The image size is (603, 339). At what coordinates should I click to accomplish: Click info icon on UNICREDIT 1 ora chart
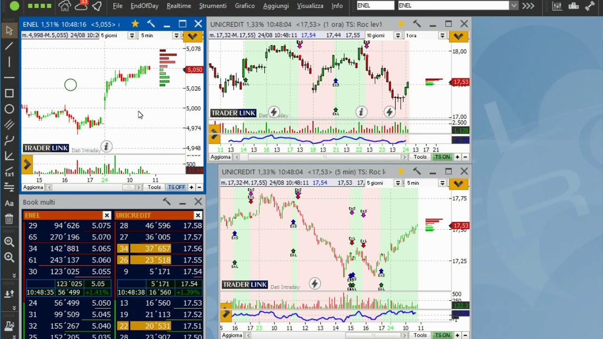pyautogui.click(x=361, y=112)
